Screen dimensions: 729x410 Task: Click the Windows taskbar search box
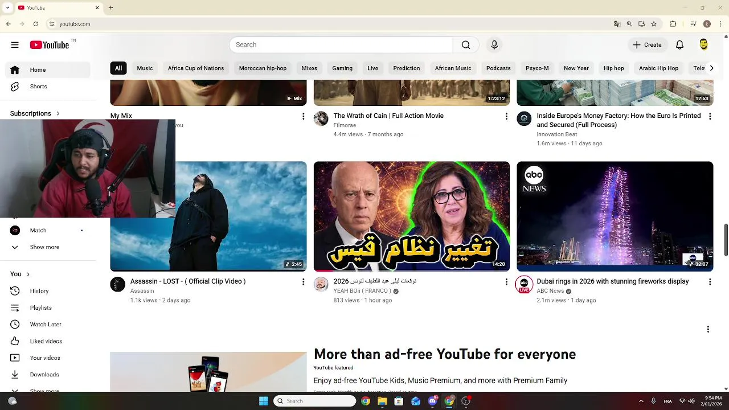[315, 401]
